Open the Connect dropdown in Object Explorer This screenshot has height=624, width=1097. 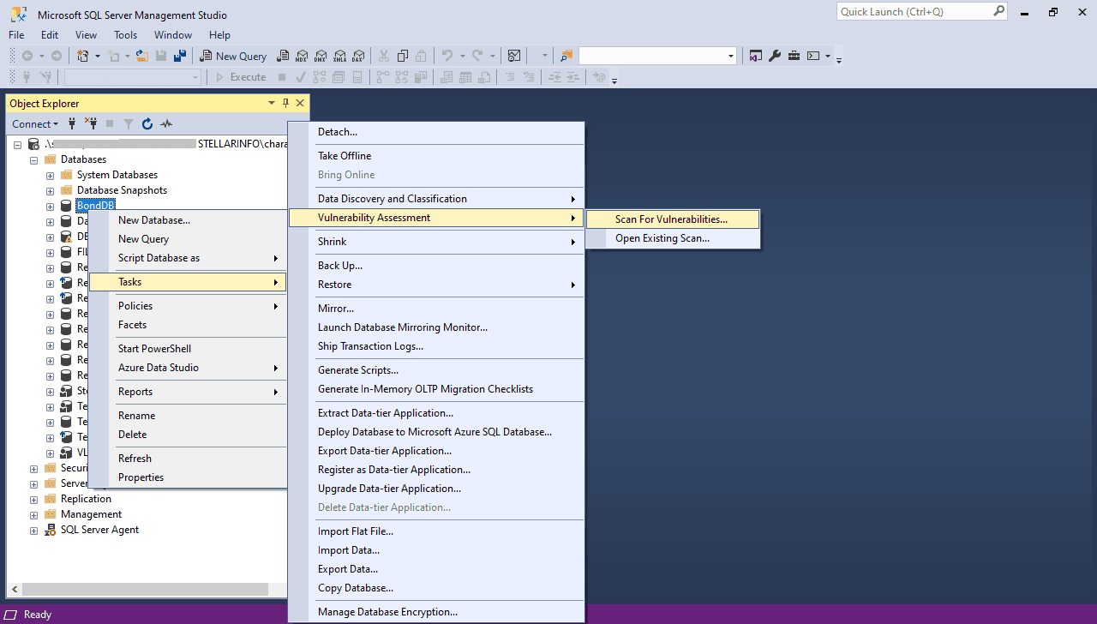click(35, 123)
